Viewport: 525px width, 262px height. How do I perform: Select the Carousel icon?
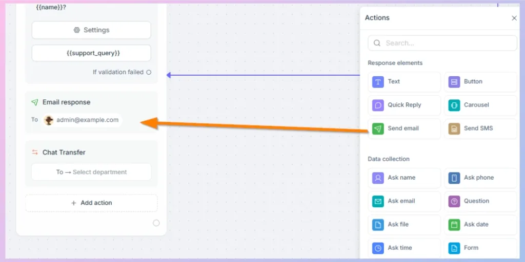(454, 105)
